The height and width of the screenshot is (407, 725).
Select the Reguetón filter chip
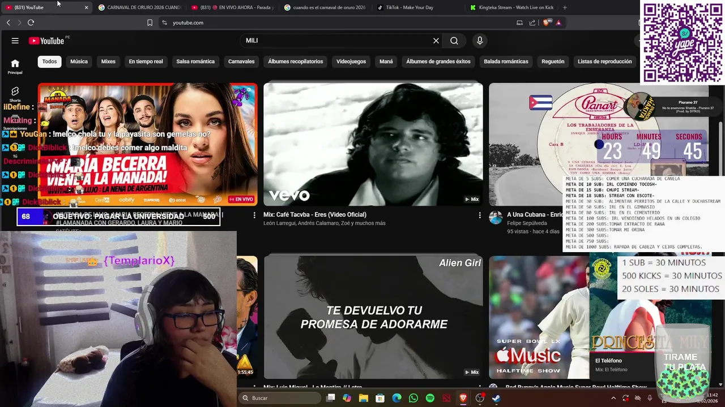(x=553, y=62)
